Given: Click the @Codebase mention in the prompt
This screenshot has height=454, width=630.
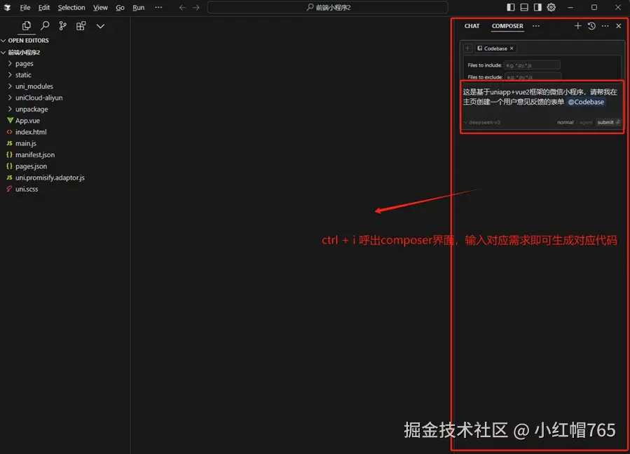Looking at the screenshot, I should coord(586,102).
